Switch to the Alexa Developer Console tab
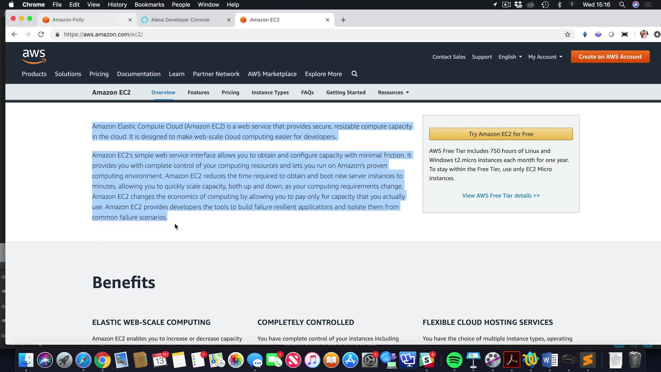661x372 pixels. pos(180,20)
